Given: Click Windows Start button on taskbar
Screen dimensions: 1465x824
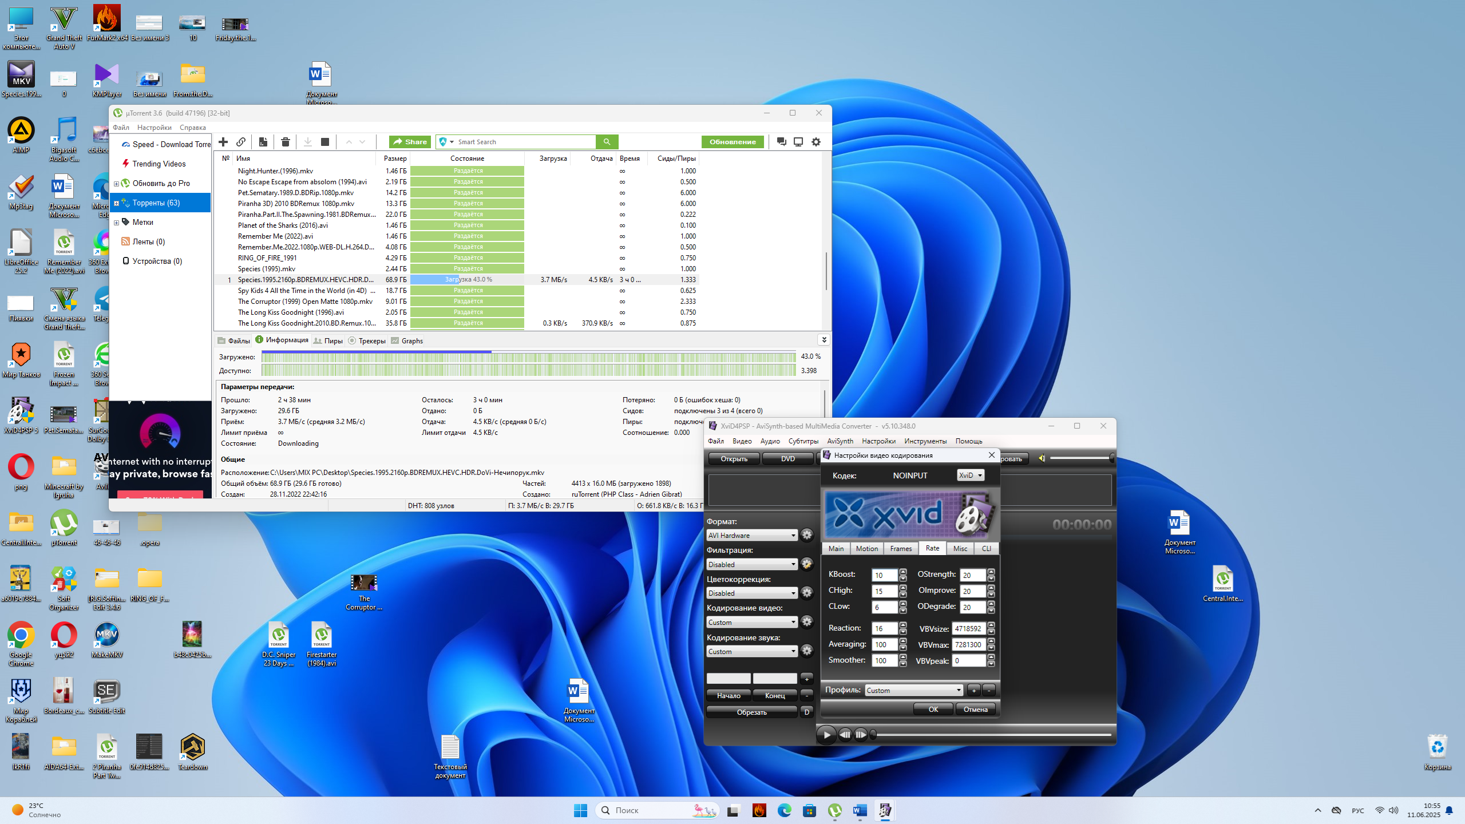Looking at the screenshot, I should point(580,810).
